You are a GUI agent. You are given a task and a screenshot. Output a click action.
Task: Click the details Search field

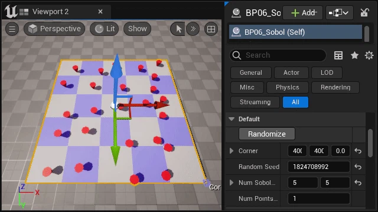pos(278,55)
